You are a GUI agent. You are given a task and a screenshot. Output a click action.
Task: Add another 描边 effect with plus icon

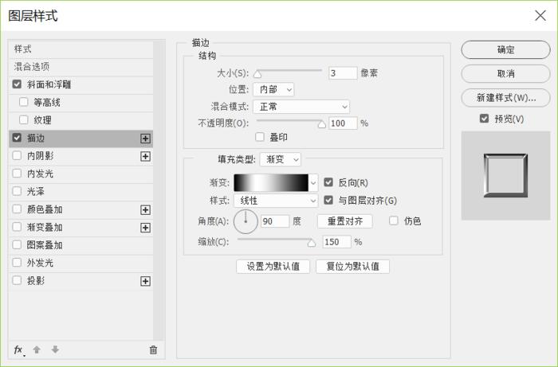pyautogui.click(x=145, y=139)
